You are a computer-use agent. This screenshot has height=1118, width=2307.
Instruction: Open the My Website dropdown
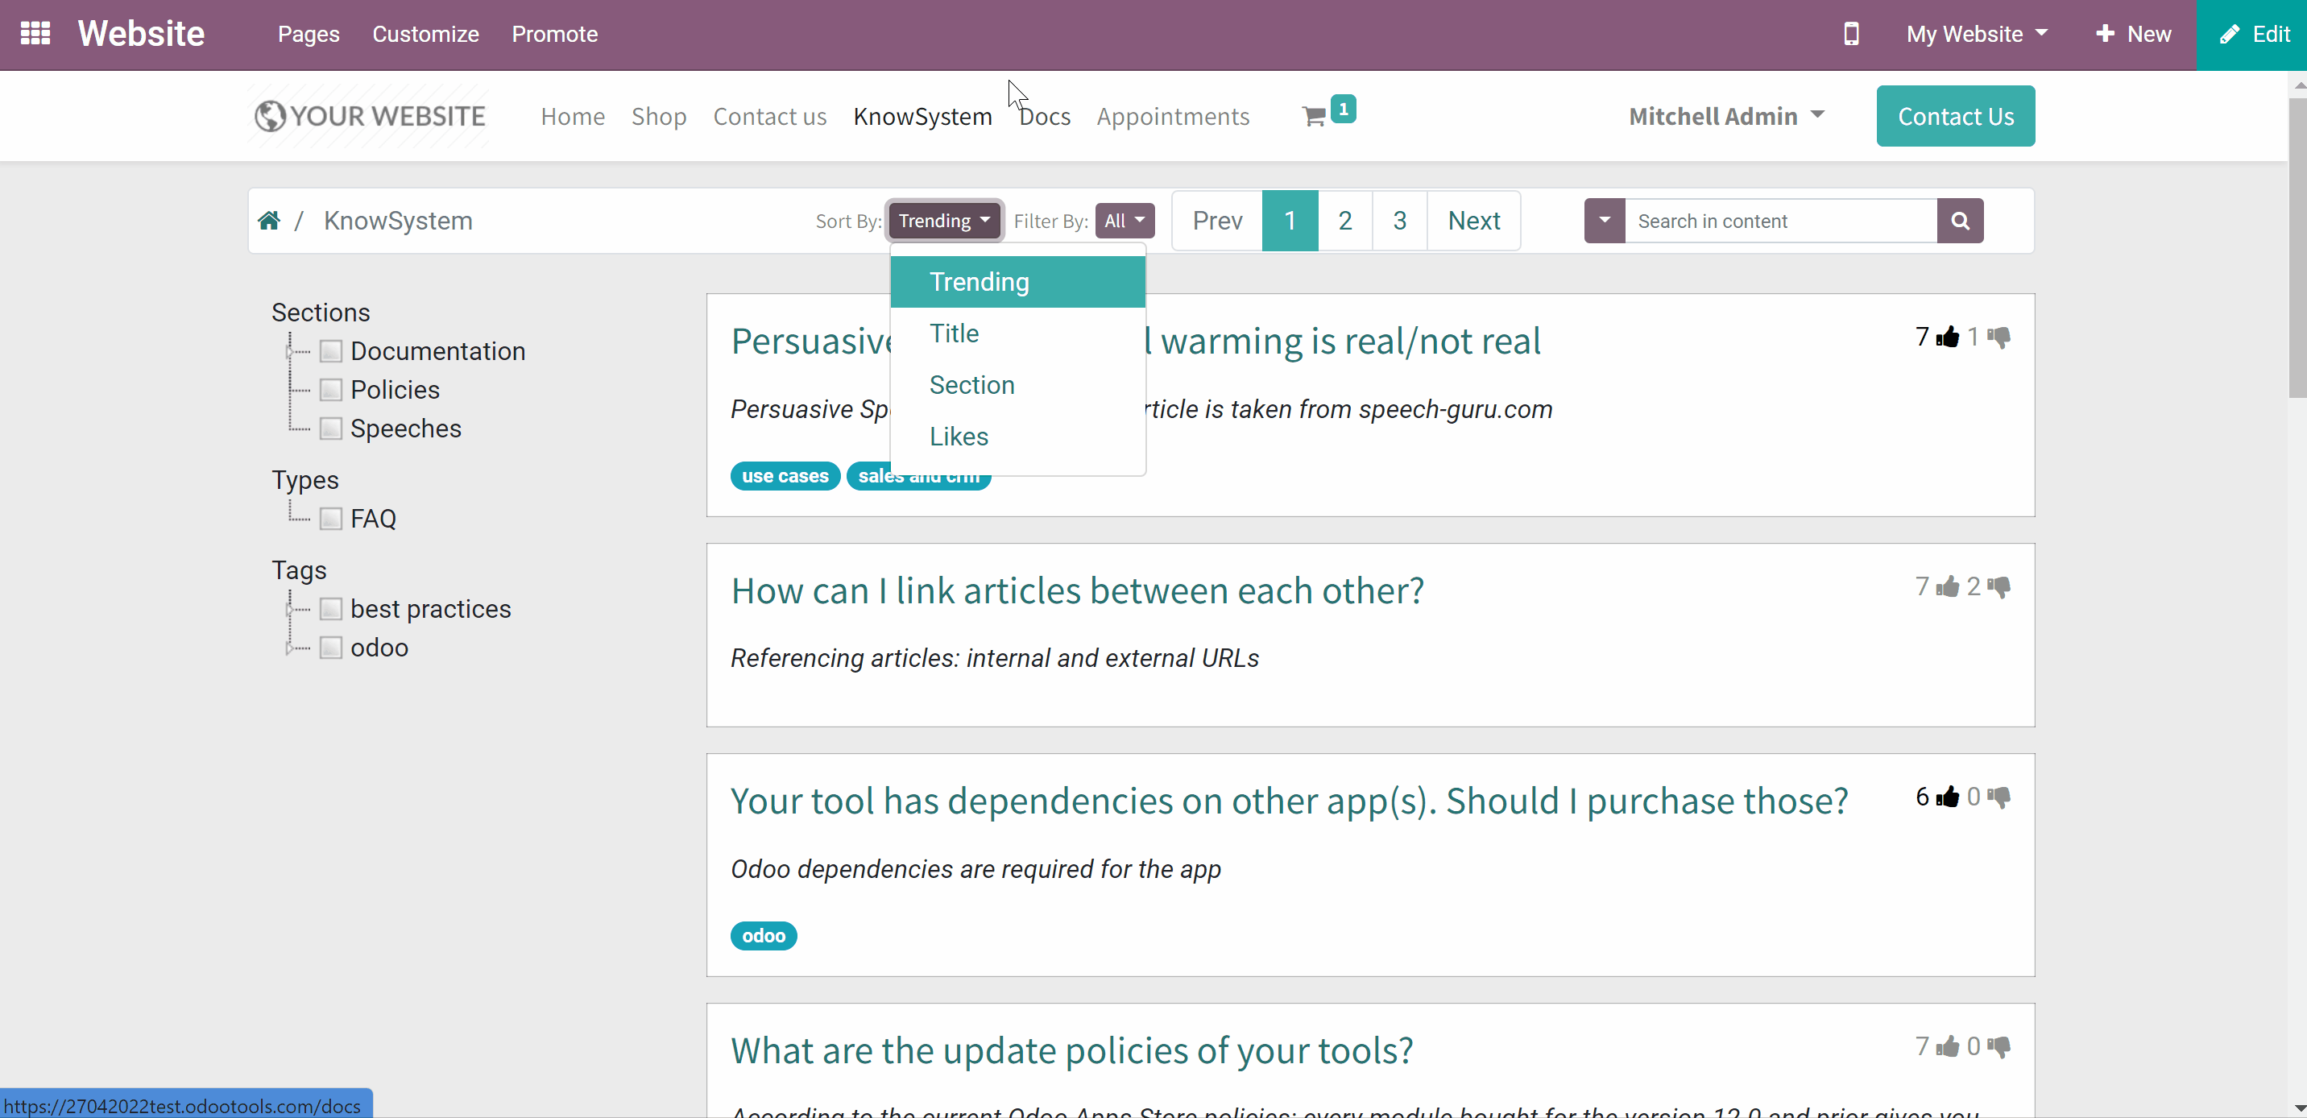(1977, 34)
